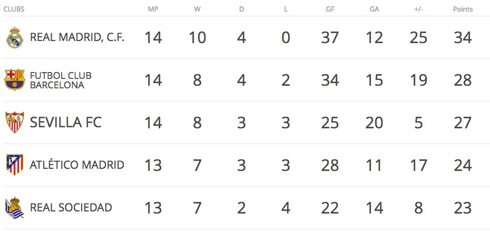The image size is (490, 233).
Task: Click the FC Barcelona crest icon
Action: pyautogui.click(x=14, y=80)
